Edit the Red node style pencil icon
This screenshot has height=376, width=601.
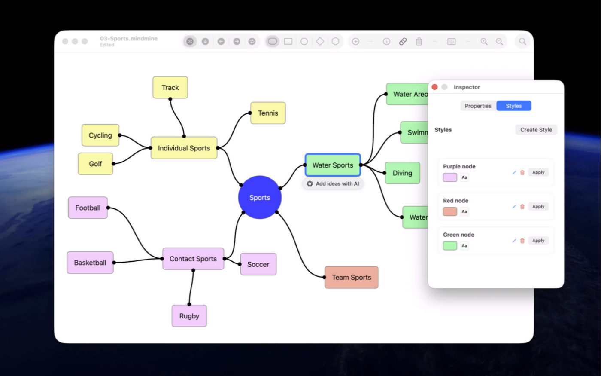coord(514,207)
